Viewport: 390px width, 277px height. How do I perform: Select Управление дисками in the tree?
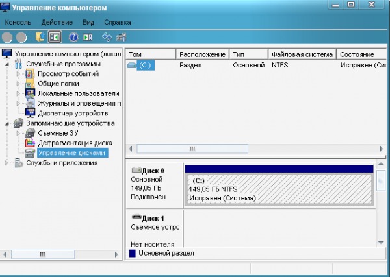click(x=72, y=153)
